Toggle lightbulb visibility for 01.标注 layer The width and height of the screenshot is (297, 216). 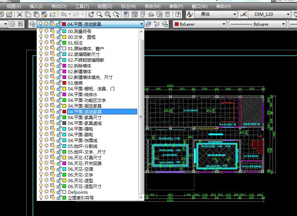(x=41, y=43)
